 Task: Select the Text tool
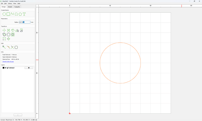pos(24,14)
